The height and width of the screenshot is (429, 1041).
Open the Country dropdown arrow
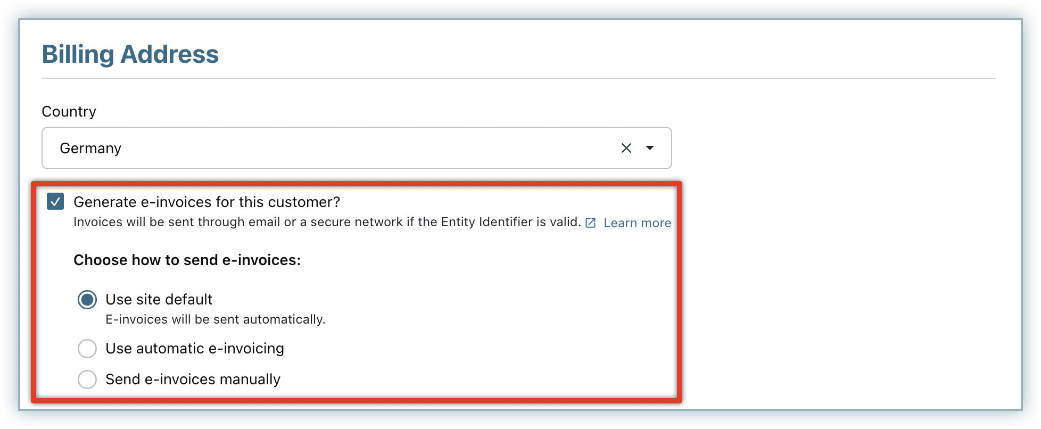tap(649, 148)
